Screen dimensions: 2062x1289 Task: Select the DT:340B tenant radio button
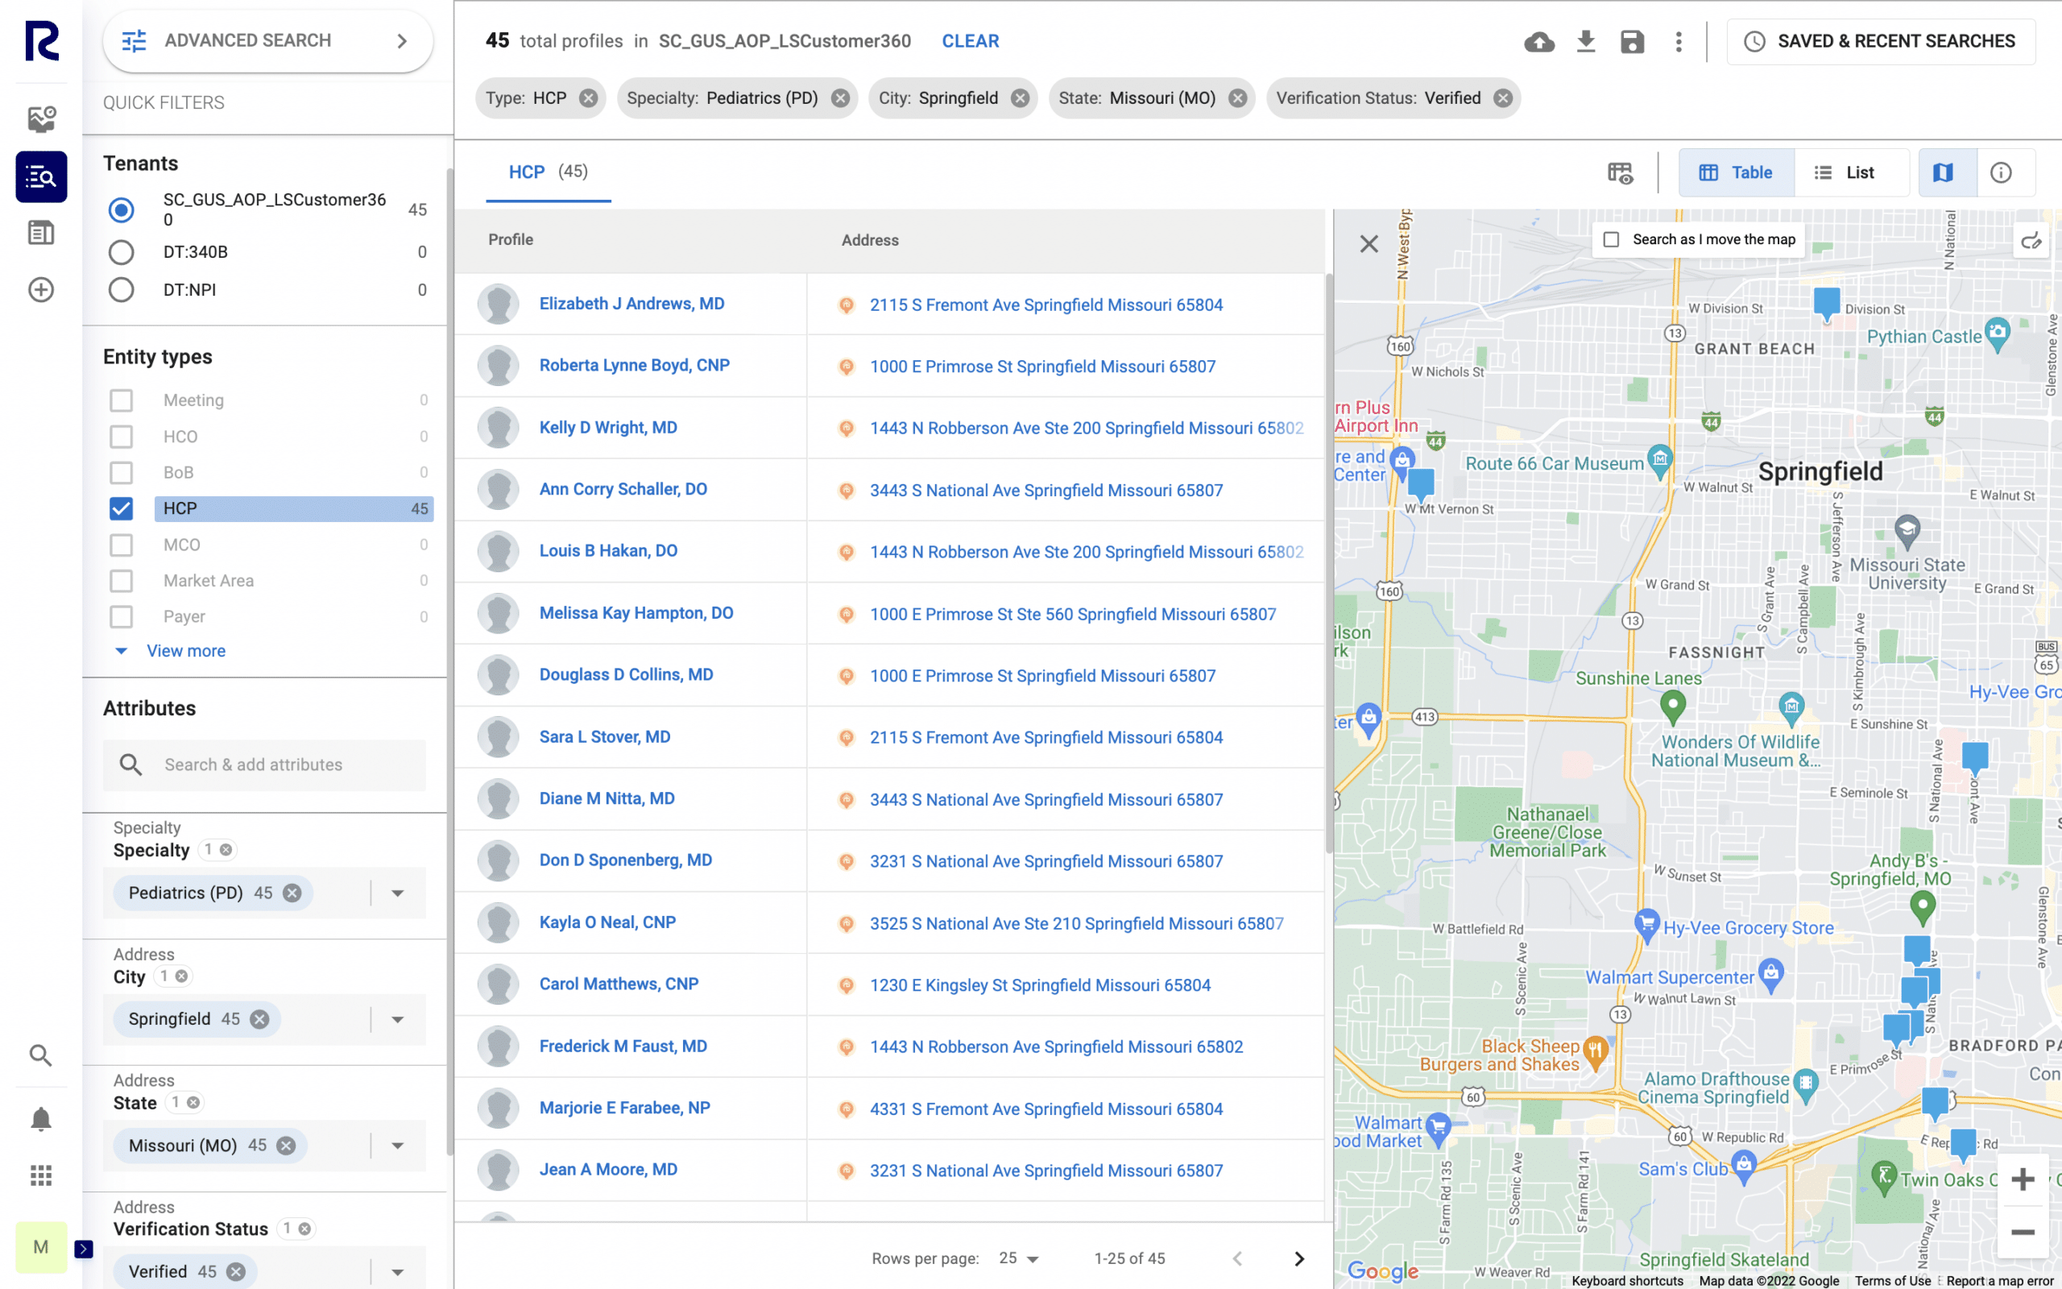click(x=121, y=251)
